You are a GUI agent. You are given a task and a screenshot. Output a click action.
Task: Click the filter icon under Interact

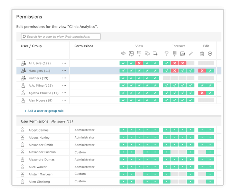(167, 54)
